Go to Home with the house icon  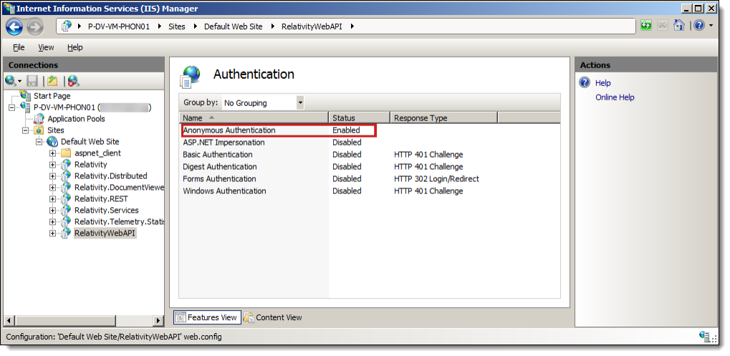[679, 25]
